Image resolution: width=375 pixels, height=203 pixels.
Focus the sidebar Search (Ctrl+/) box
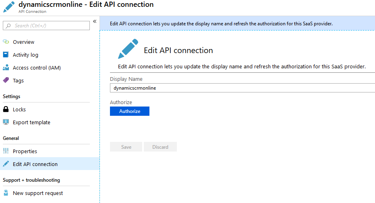pos(46,25)
